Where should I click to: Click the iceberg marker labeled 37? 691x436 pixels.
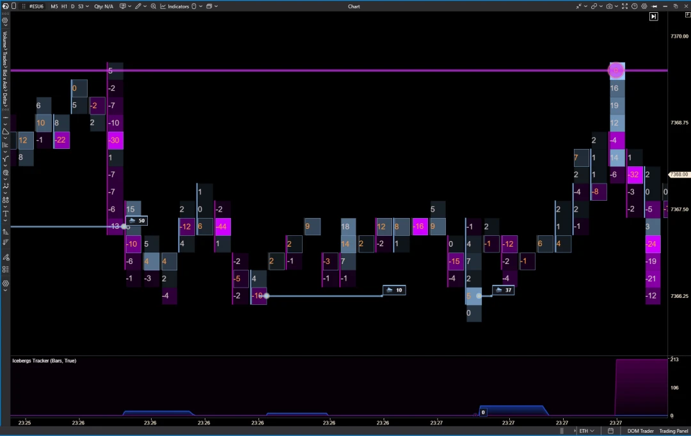(x=504, y=290)
